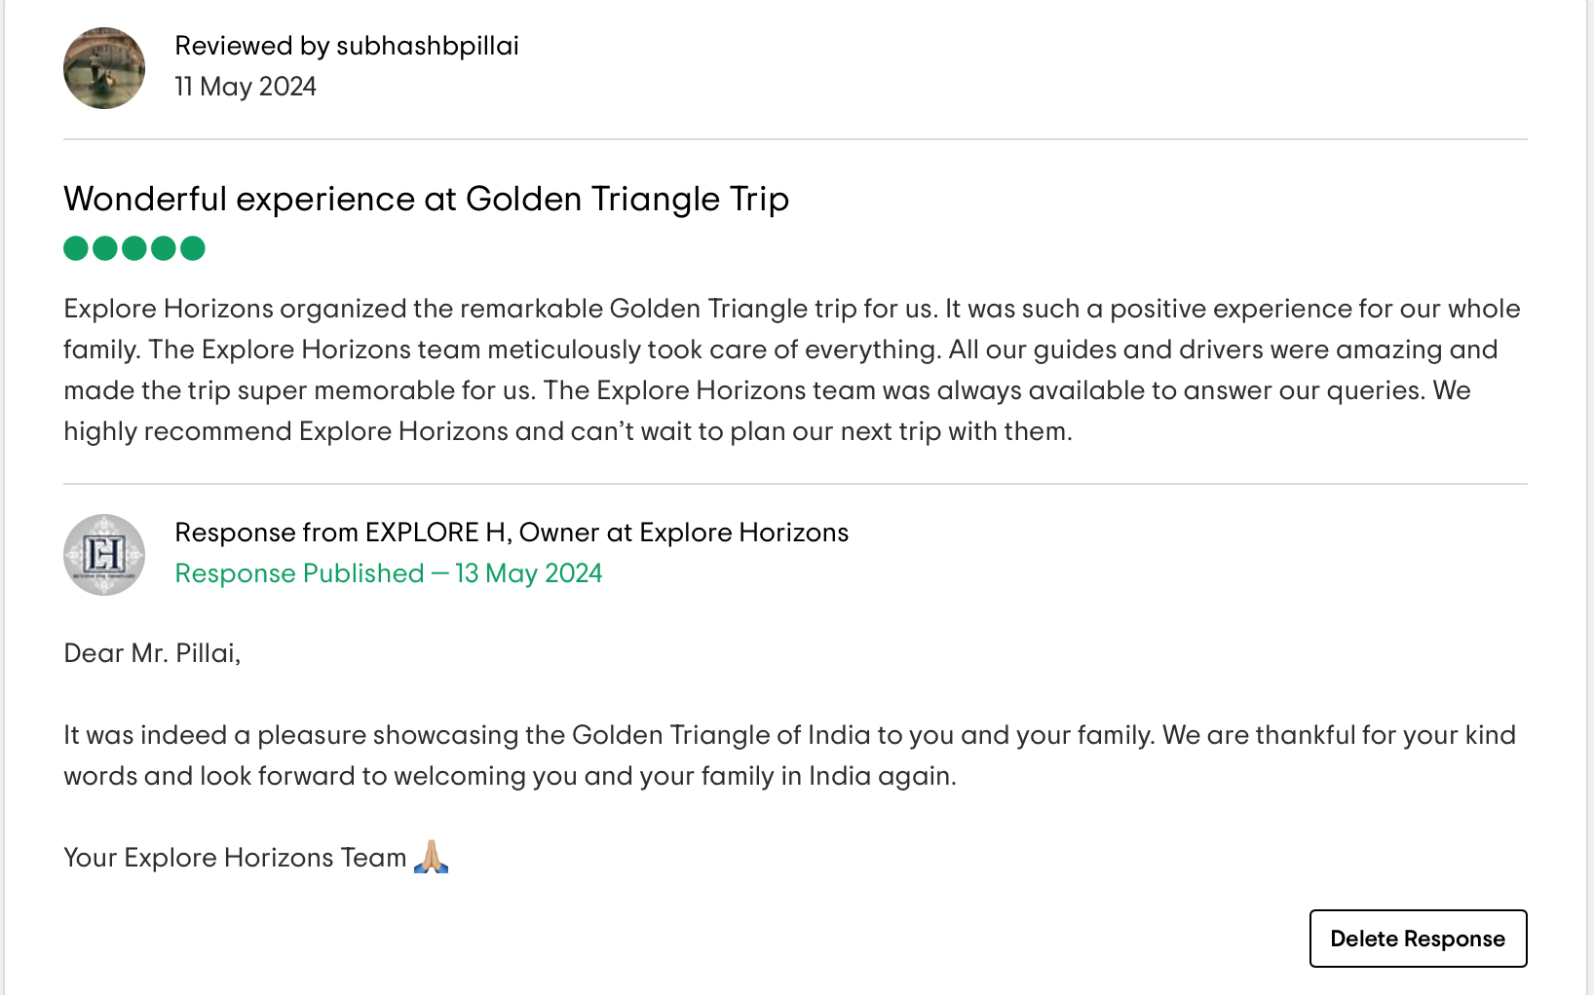Viewport: 1594px width, 995px height.
Task: Click the review body paragraph text
Action: [792, 370]
